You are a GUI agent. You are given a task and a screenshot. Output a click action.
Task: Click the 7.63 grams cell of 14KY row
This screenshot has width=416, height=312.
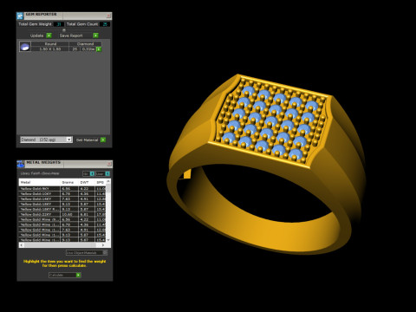69,199
